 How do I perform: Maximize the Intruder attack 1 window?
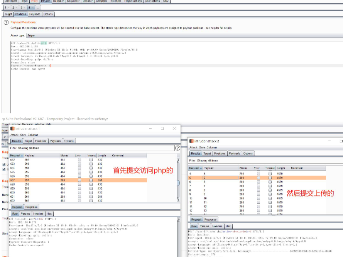tap(162, 128)
